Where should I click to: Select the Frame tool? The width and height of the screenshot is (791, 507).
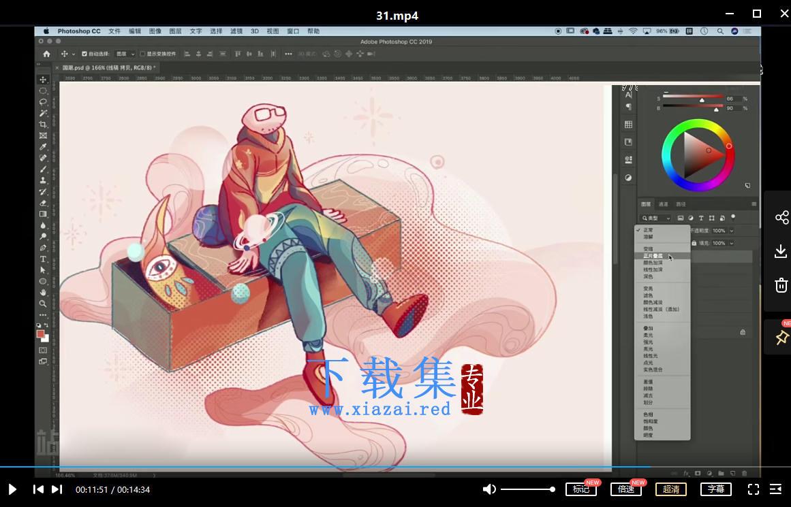(x=43, y=135)
